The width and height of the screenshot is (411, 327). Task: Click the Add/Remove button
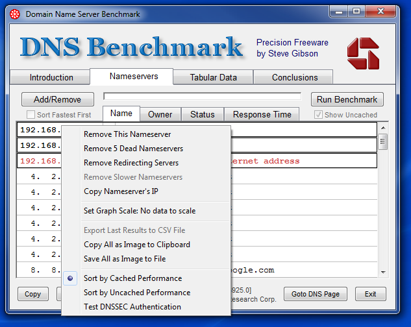pos(57,99)
